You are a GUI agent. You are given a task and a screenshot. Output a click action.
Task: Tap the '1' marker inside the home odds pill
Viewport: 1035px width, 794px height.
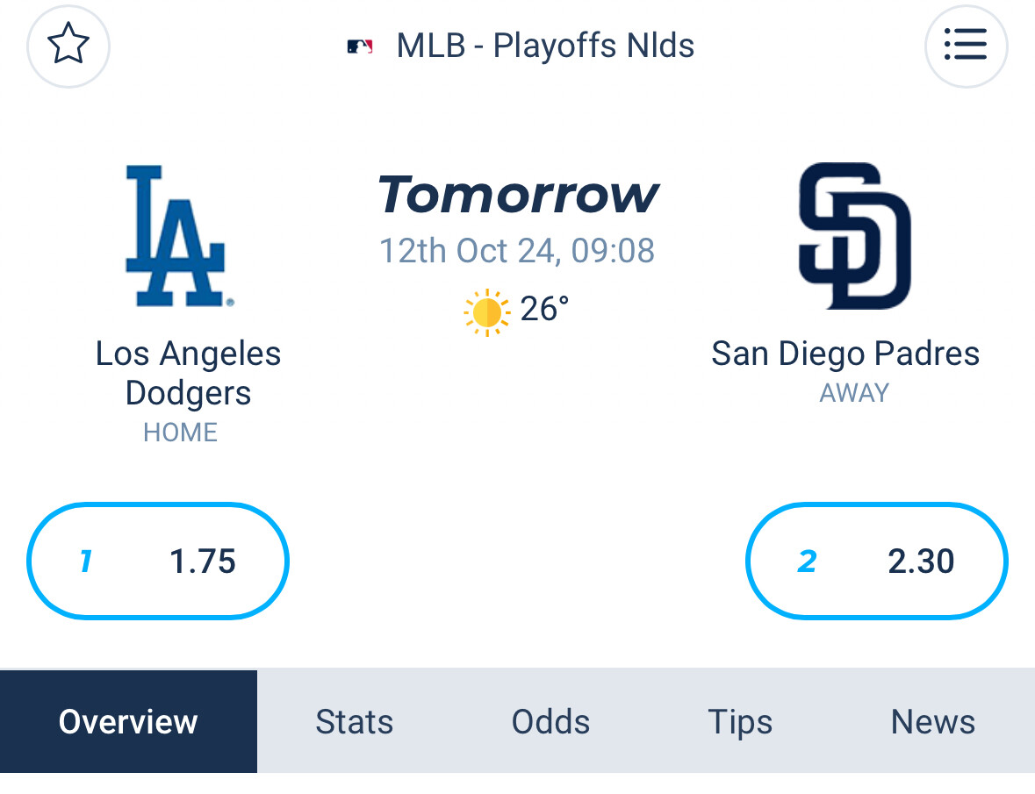coord(84,562)
